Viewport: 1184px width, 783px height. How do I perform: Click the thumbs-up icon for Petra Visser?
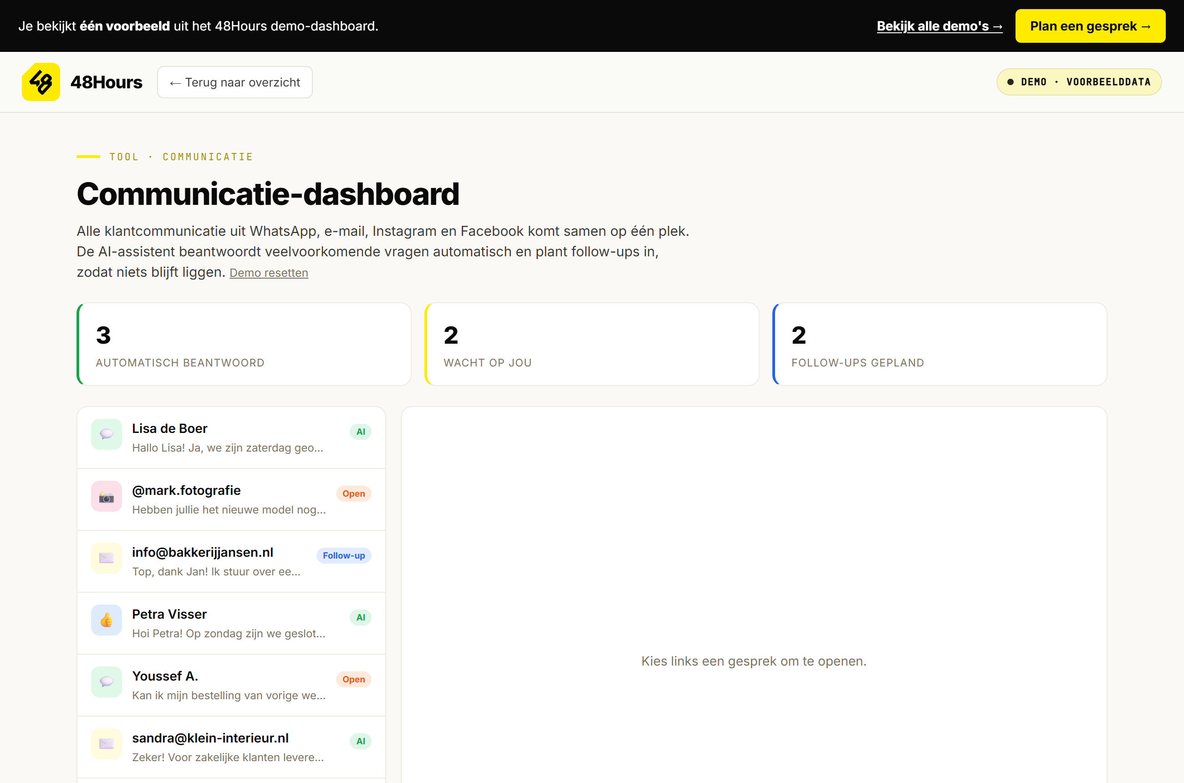click(x=107, y=620)
